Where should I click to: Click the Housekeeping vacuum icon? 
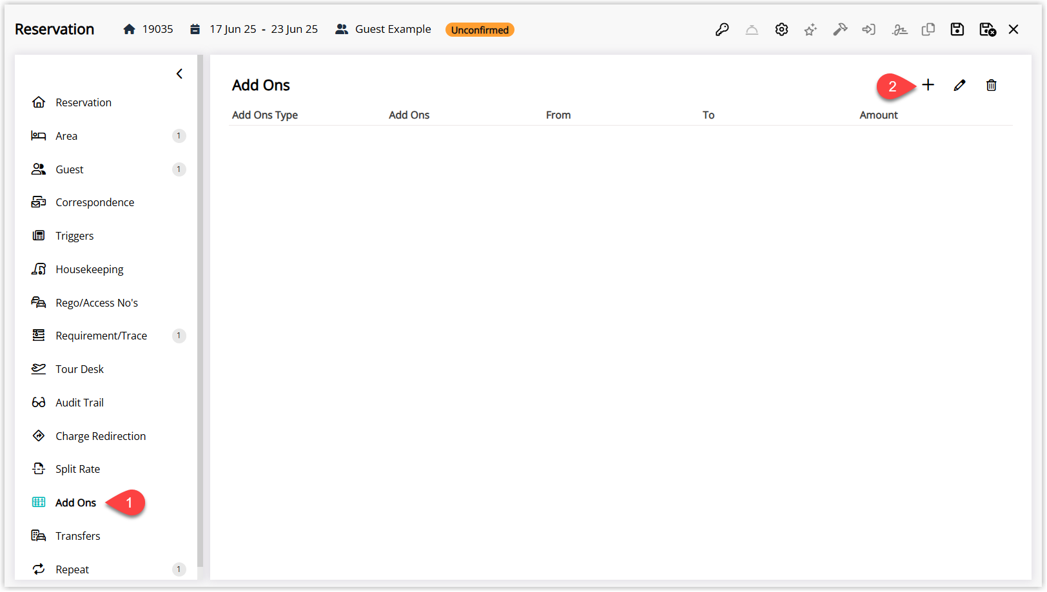(x=39, y=269)
